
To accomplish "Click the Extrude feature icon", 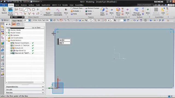I will click(72, 11).
